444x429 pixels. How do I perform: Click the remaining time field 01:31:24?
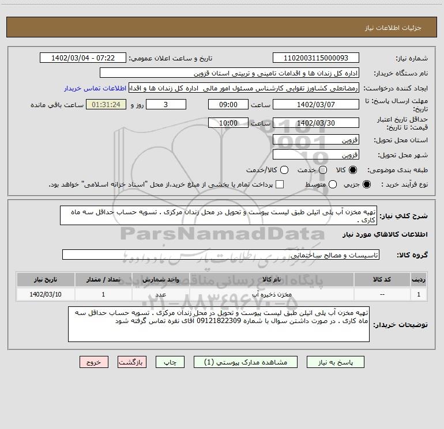coord(106,104)
